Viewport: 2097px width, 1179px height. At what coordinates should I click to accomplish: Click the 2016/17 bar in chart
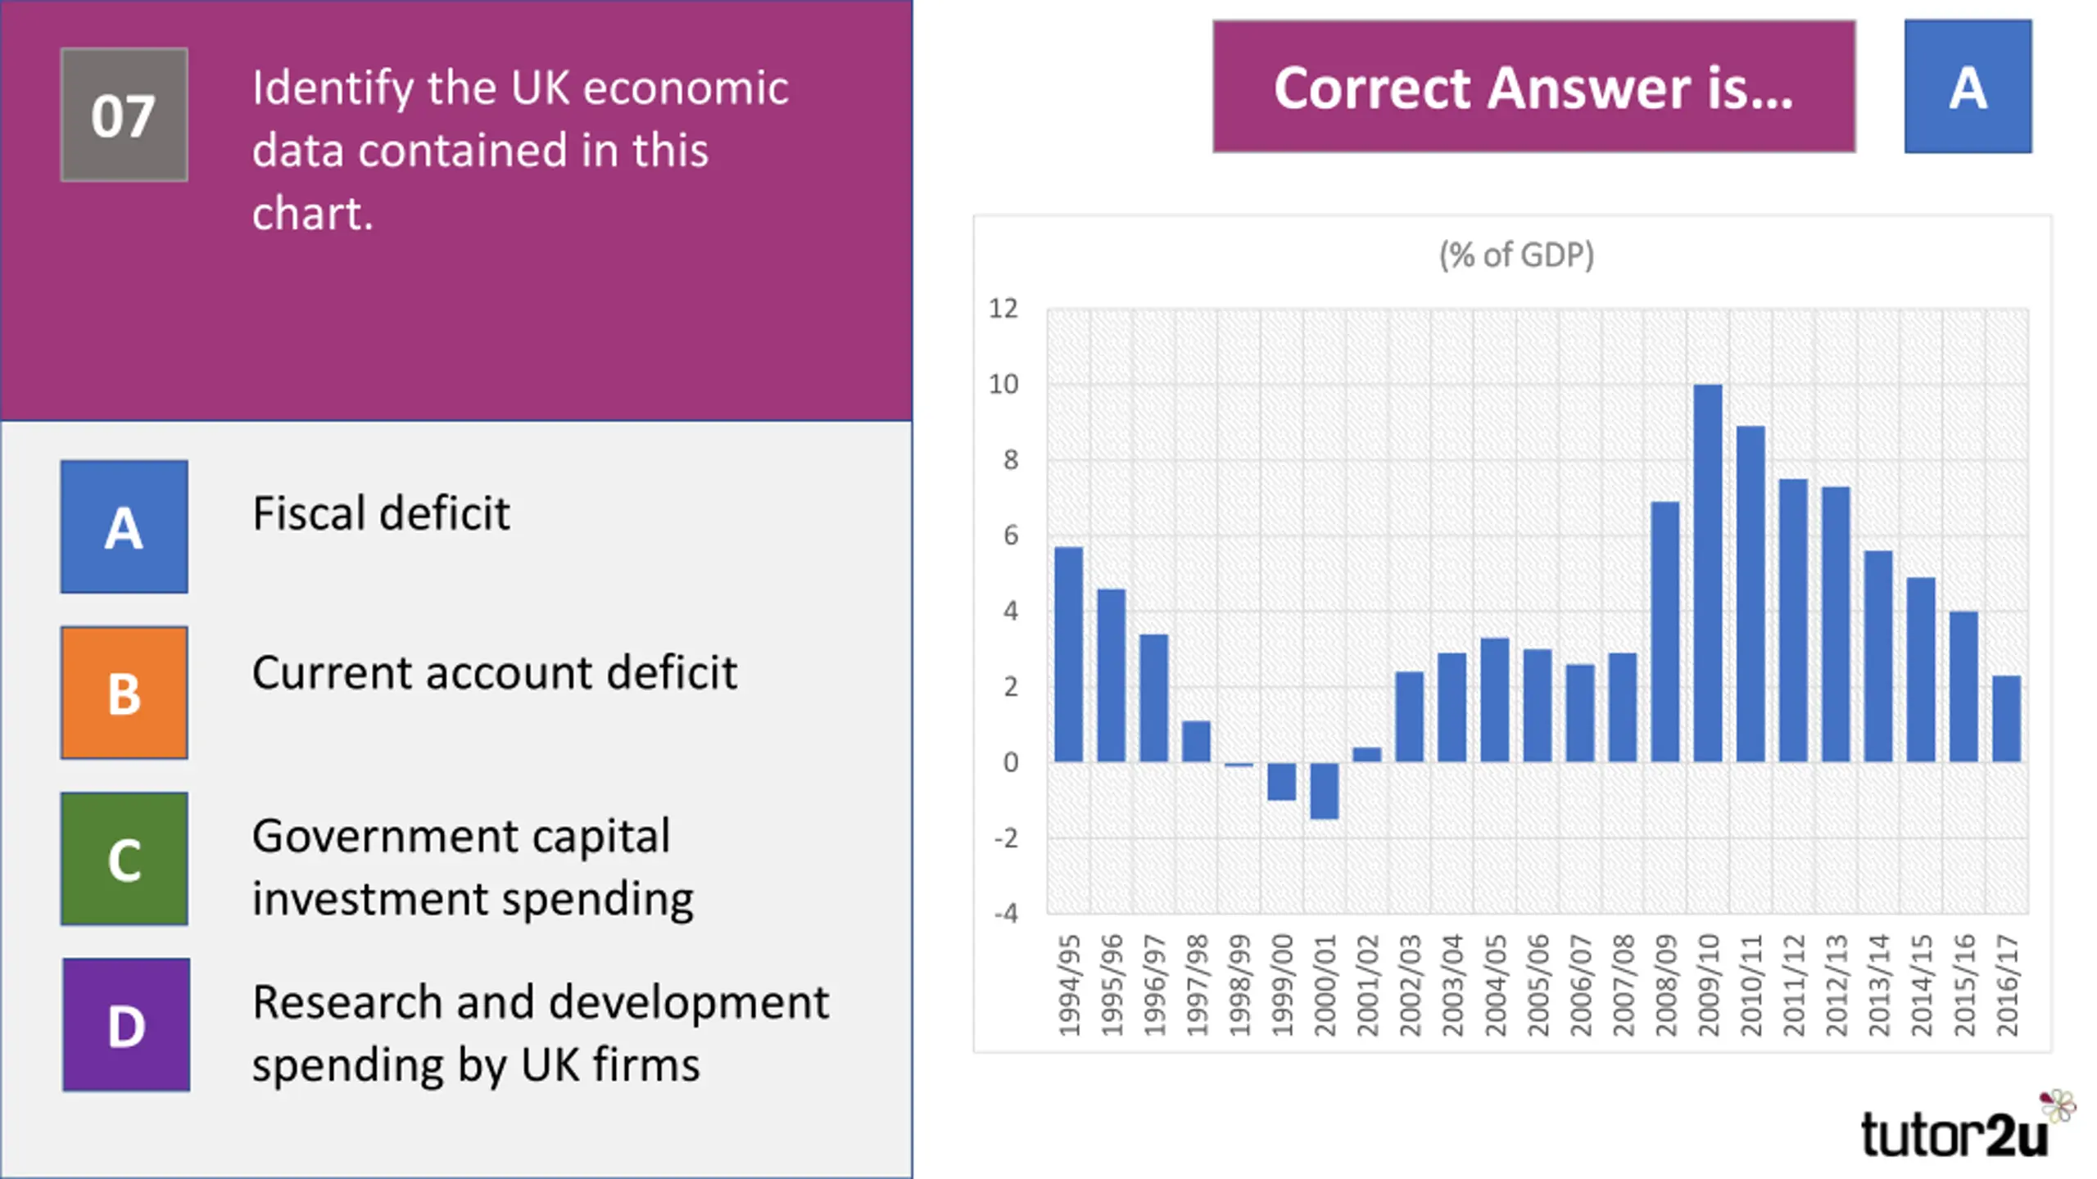click(2006, 719)
